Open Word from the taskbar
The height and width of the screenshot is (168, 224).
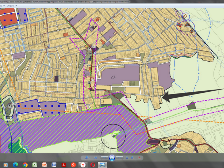click(x=54, y=164)
